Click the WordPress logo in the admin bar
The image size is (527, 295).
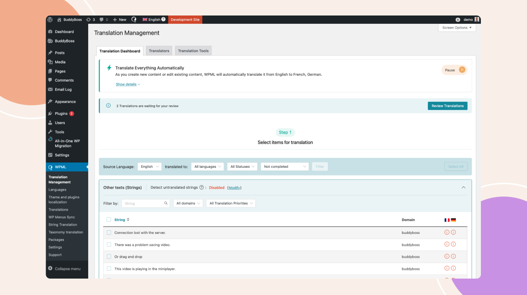pos(50,19)
